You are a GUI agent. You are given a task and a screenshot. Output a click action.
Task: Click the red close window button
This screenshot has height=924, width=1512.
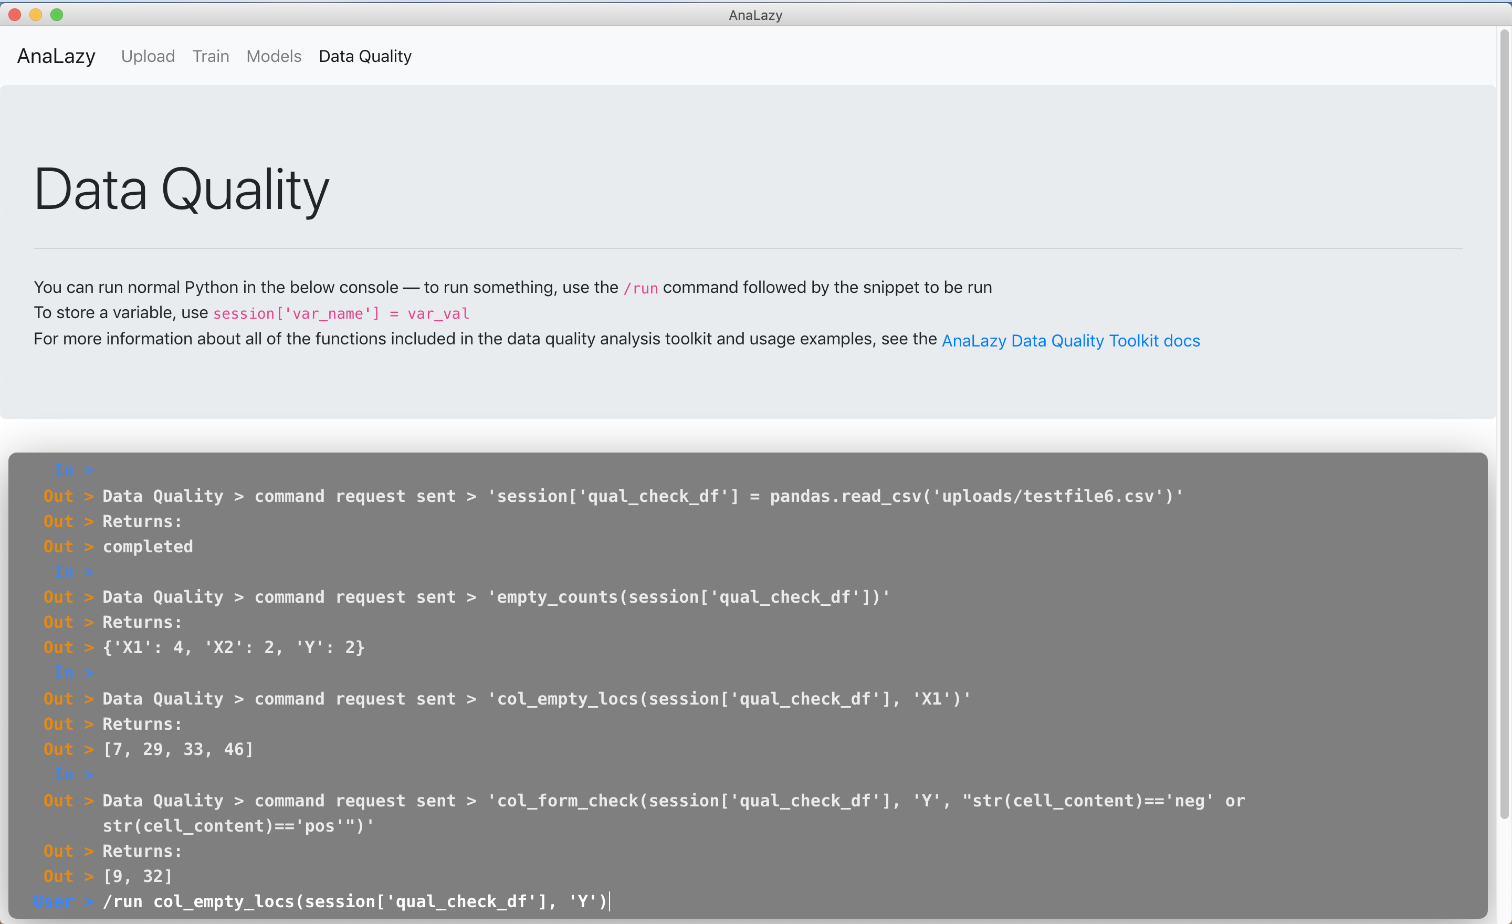[x=15, y=15]
